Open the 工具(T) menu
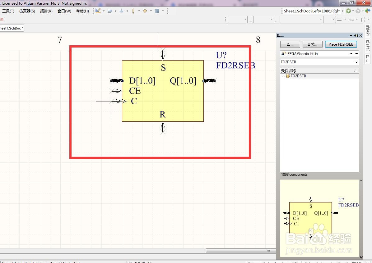Viewport: 372px width, 263px height. [x=8, y=11]
